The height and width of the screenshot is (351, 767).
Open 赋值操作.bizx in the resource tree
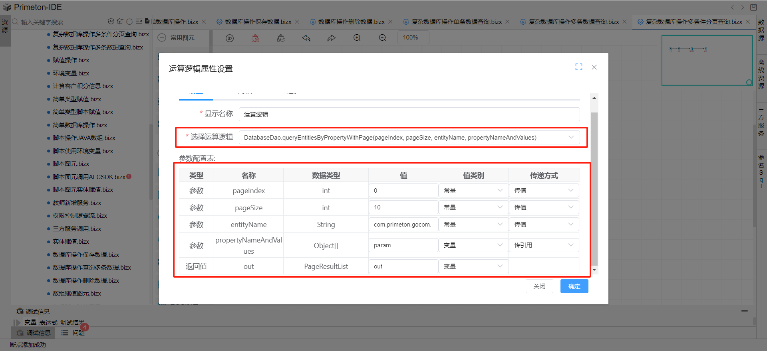[x=71, y=60]
